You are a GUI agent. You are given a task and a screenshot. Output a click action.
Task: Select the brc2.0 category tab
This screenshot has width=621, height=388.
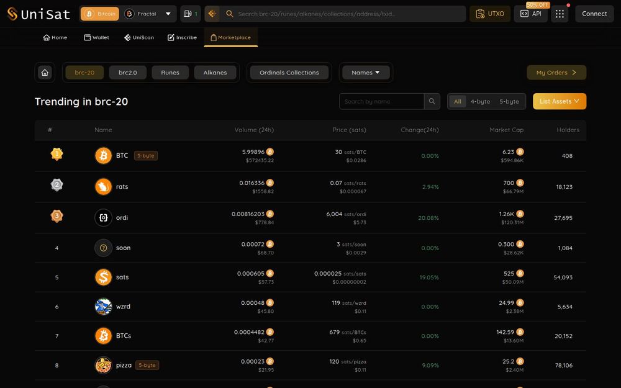pos(128,73)
